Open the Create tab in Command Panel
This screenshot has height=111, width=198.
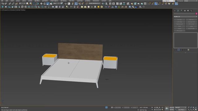tap(175, 11)
